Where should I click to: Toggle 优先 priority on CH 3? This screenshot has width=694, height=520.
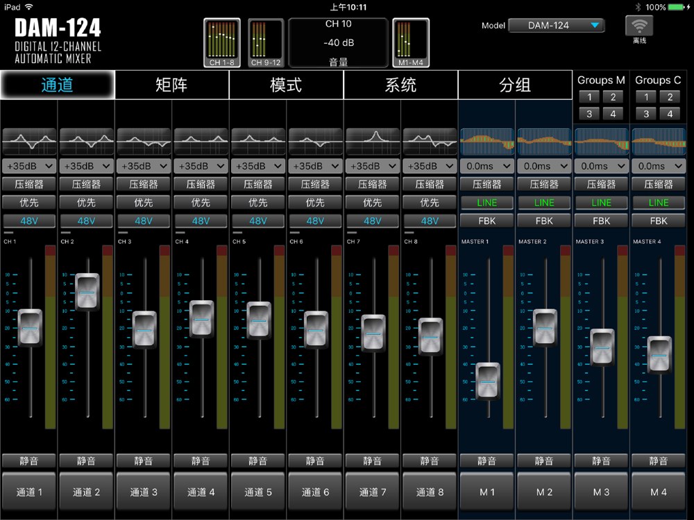click(x=144, y=202)
